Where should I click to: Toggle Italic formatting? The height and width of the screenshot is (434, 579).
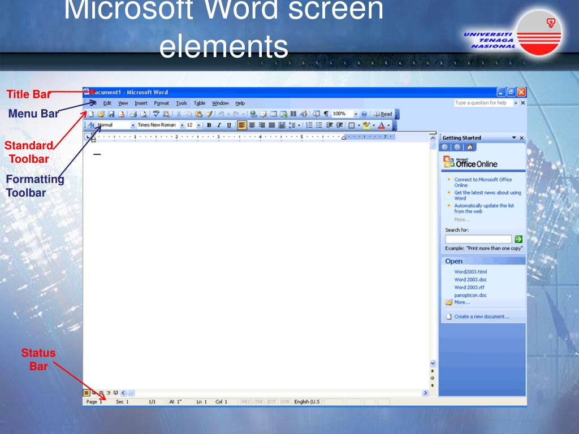(x=219, y=125)
